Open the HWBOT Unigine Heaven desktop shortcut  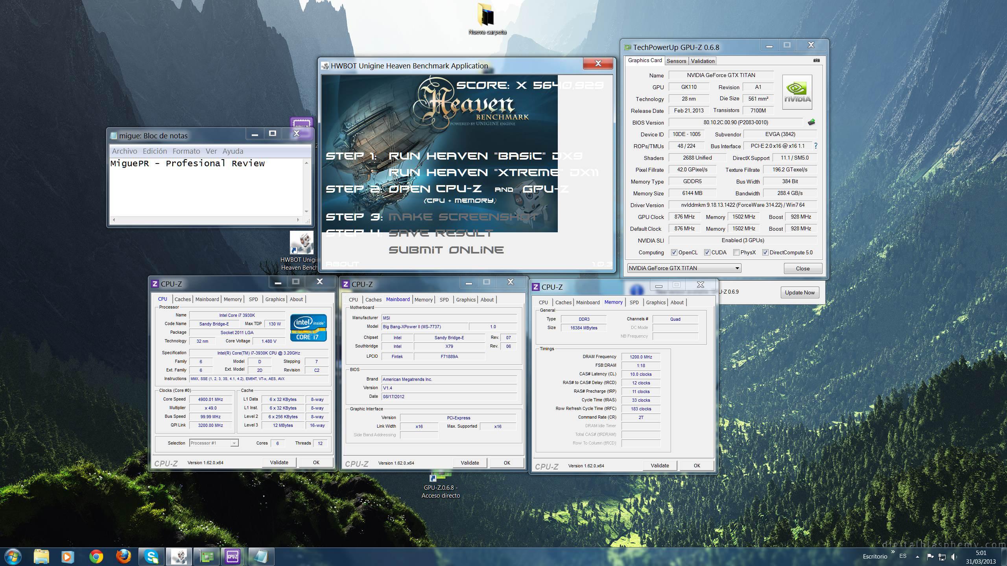(301, 250)
